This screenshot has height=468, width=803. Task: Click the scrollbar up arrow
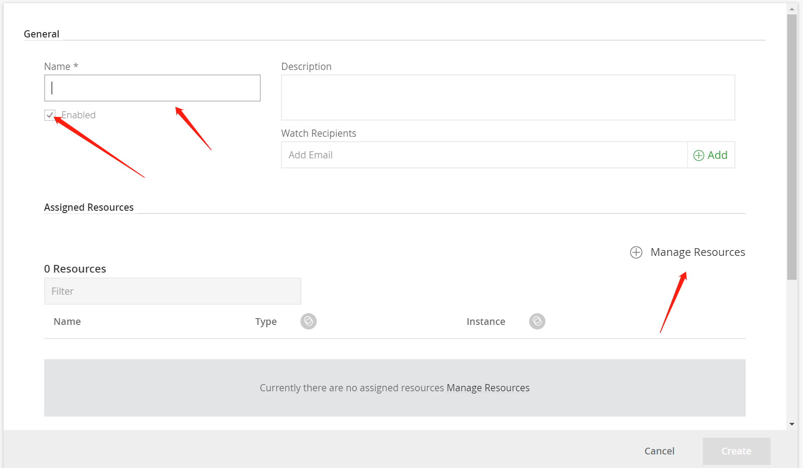click(x=792, y=9)
